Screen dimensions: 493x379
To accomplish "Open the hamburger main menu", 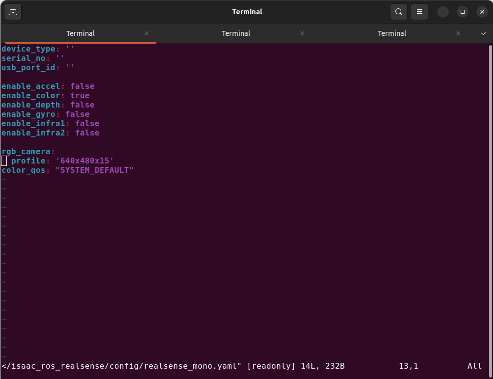I will pos(419,12).
